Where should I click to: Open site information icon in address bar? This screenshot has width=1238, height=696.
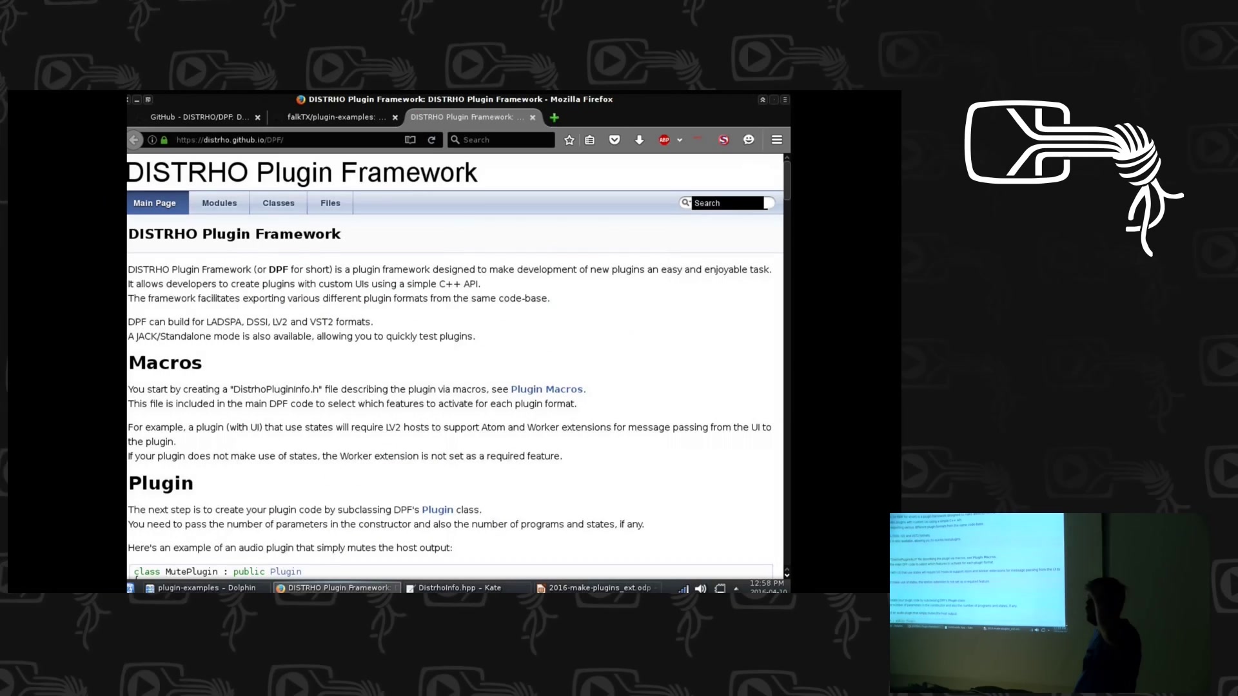tap(152, 140)
